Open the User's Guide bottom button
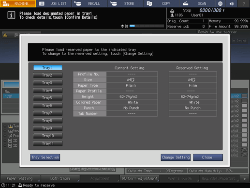The height and width of the screenshot is (188, 250). click(179, 179)
